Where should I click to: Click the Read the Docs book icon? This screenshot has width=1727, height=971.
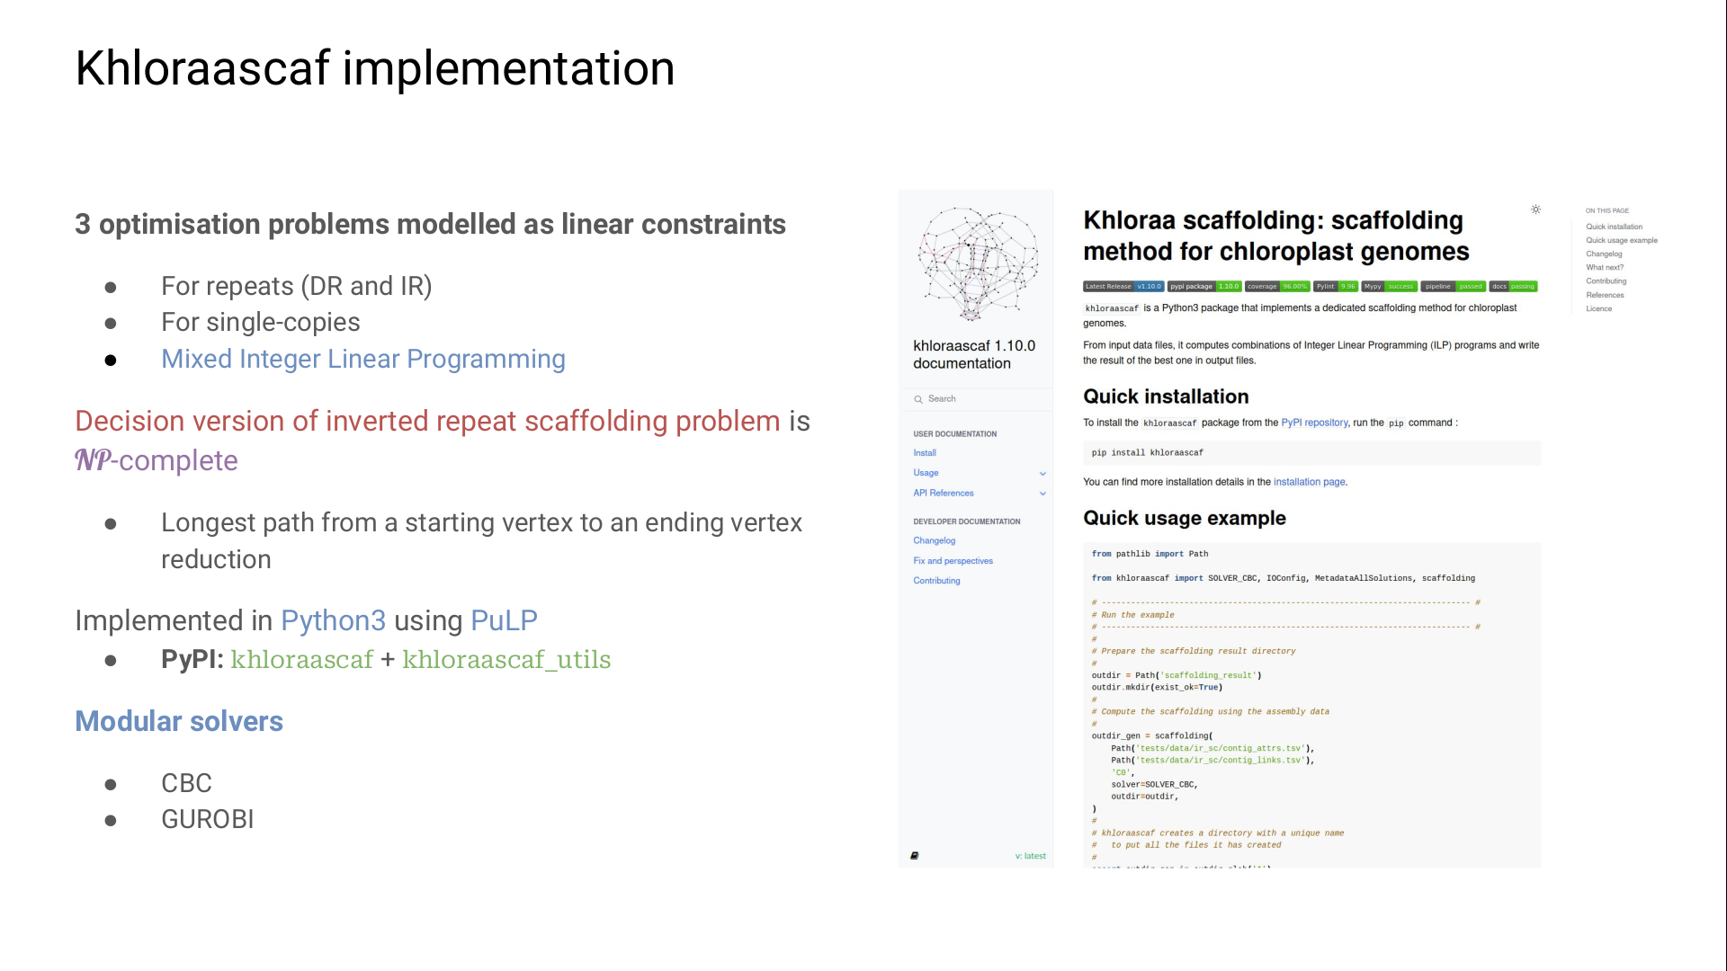pyautogui.click(x=915, y=856)
